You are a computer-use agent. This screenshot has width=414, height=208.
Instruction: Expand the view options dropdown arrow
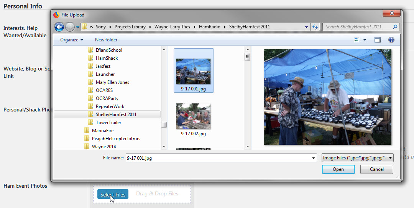[x=365, y=40]
